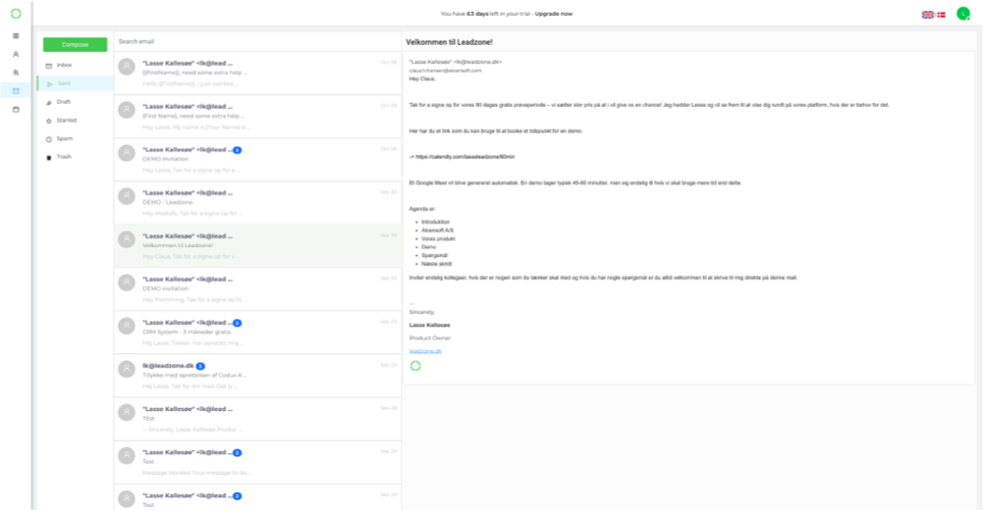
Task: Show the Starred emails folder
Action: [x=67, y=120]
